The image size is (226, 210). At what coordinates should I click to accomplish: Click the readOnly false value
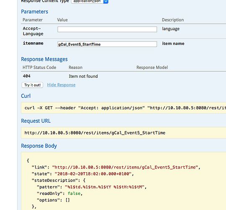pos(74,194)
